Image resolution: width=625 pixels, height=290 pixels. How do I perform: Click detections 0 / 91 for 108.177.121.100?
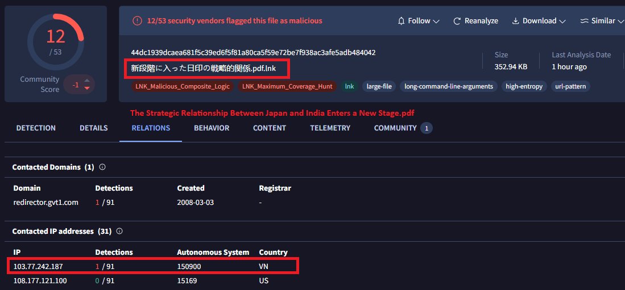(x=105, y=280)
